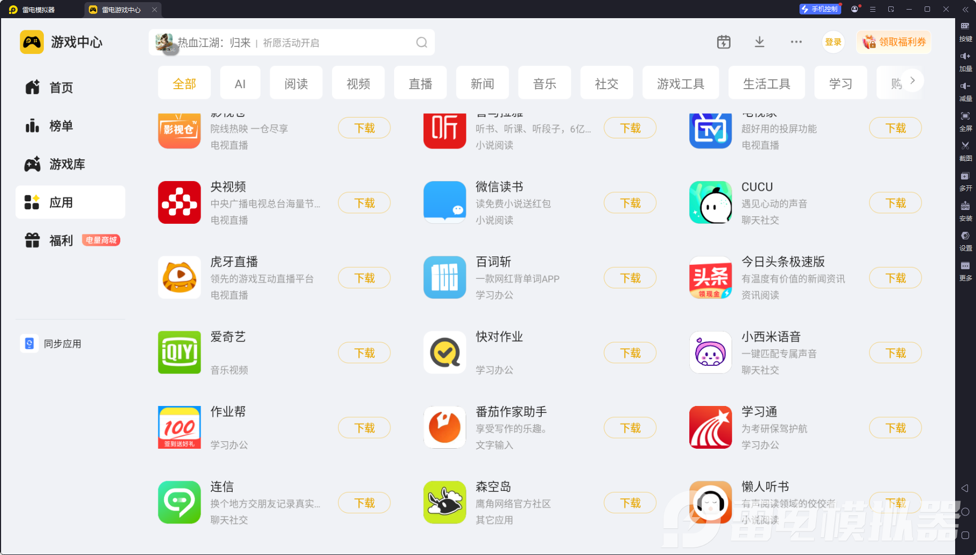976x555 pixels.
Task: Open 游戏库 in sidebar
Action: click(x=70, y=164)
